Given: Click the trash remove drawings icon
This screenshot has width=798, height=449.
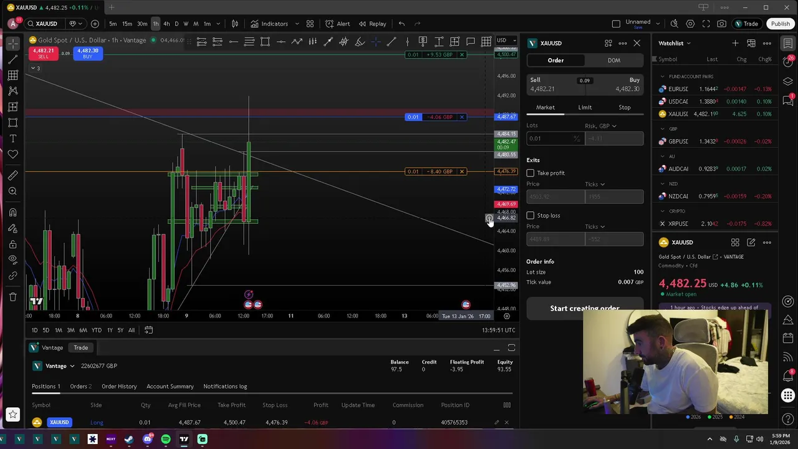Looking at the screenshot, I should click(12, 297).
